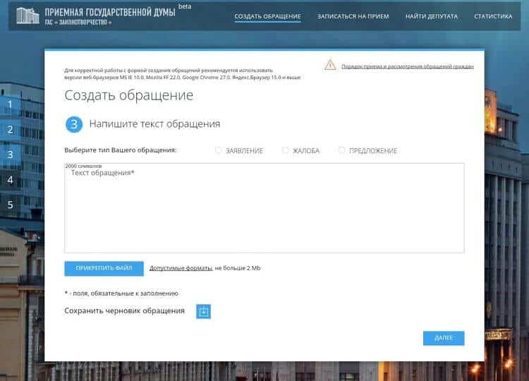Click the State Duma building logo icon

point(27,16)
